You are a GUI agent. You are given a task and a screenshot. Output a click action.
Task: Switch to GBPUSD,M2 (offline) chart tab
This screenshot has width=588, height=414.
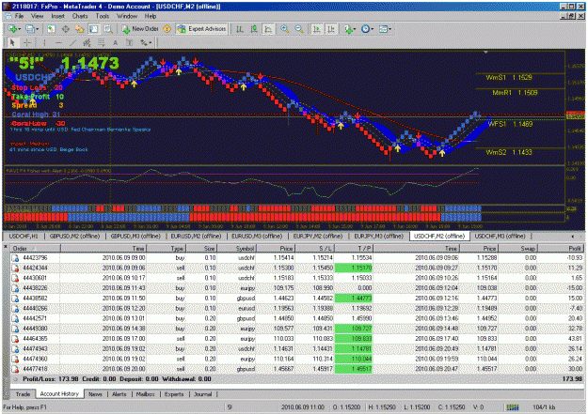coord(74,237)
